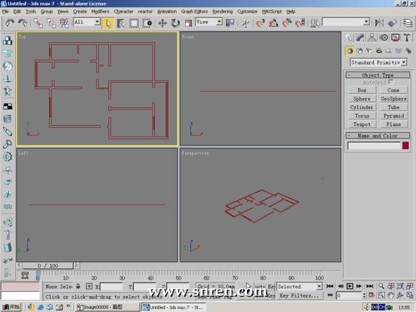Screen dimensions: 416x312
Task: Activate the Select and Move tool
Action: (163, 23)
